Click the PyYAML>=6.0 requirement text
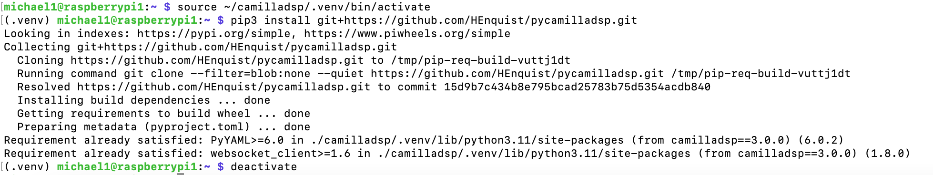The width and height of the screenshot is (933, 175). tap(247, 140)
